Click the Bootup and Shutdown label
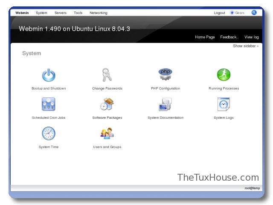The height and width of the screenshot is (205, 273). pos(49,88)
